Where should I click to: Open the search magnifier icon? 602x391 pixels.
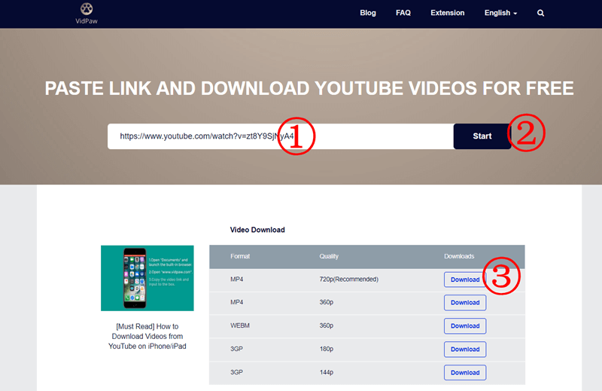[540, 13]
